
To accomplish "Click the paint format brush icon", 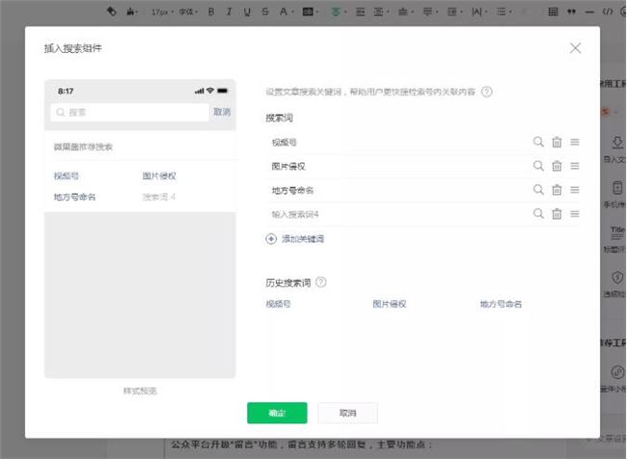I will coord(132,12).
